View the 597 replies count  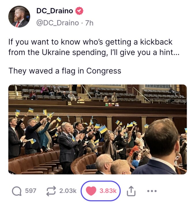point(31,191)
